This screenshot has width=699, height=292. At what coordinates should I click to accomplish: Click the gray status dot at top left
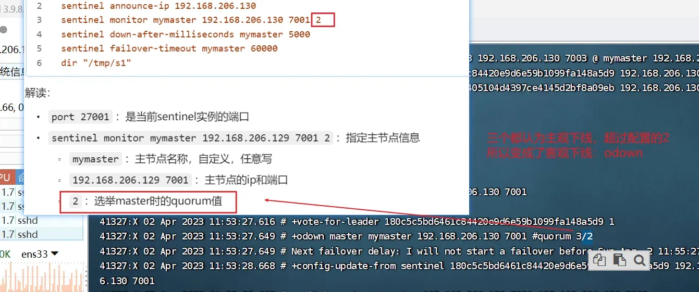(4, 30)
